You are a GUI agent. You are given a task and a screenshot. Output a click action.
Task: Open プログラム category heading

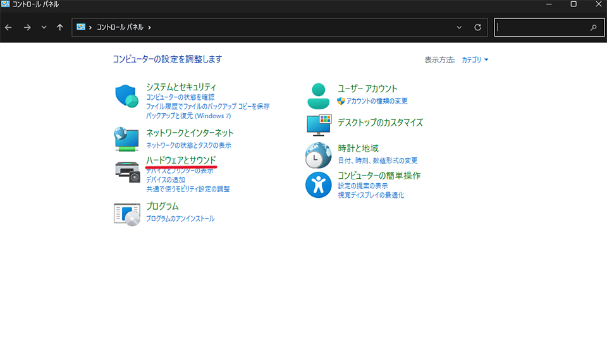tap(162, 206)
